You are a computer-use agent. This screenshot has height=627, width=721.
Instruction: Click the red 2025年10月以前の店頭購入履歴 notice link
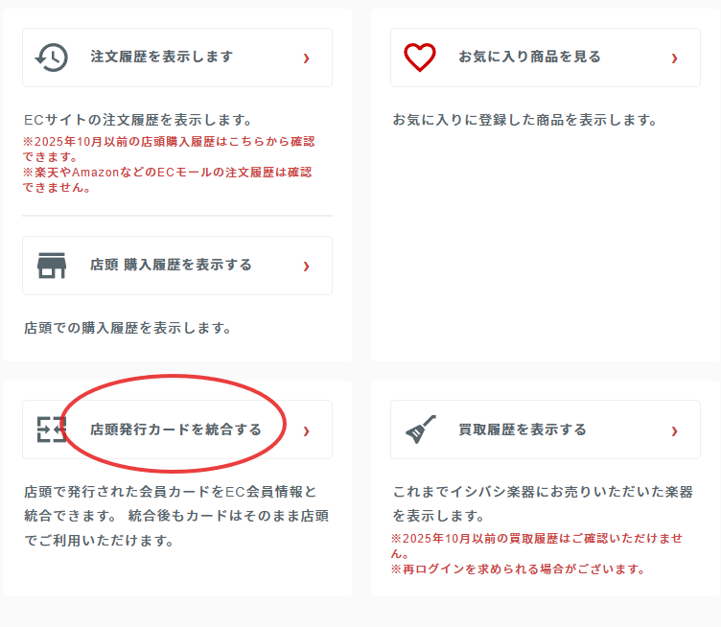click(169, 148)
